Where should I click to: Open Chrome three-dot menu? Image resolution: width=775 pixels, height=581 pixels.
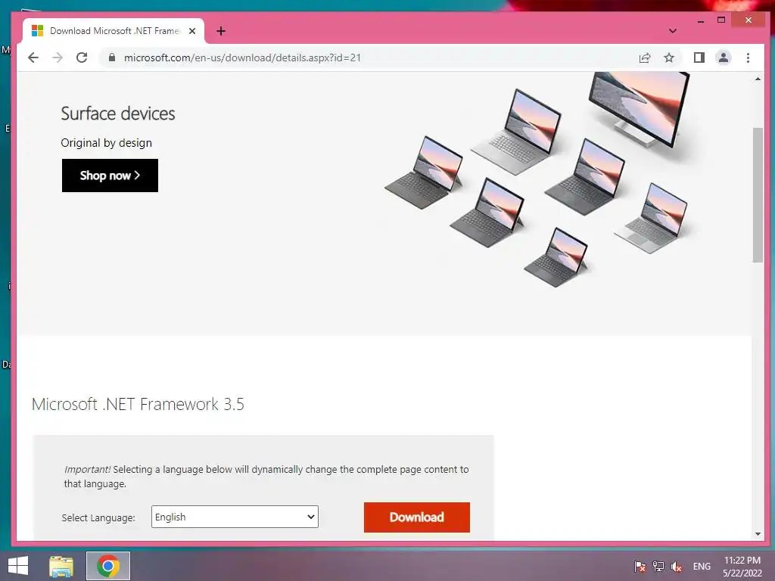[748, 57]
